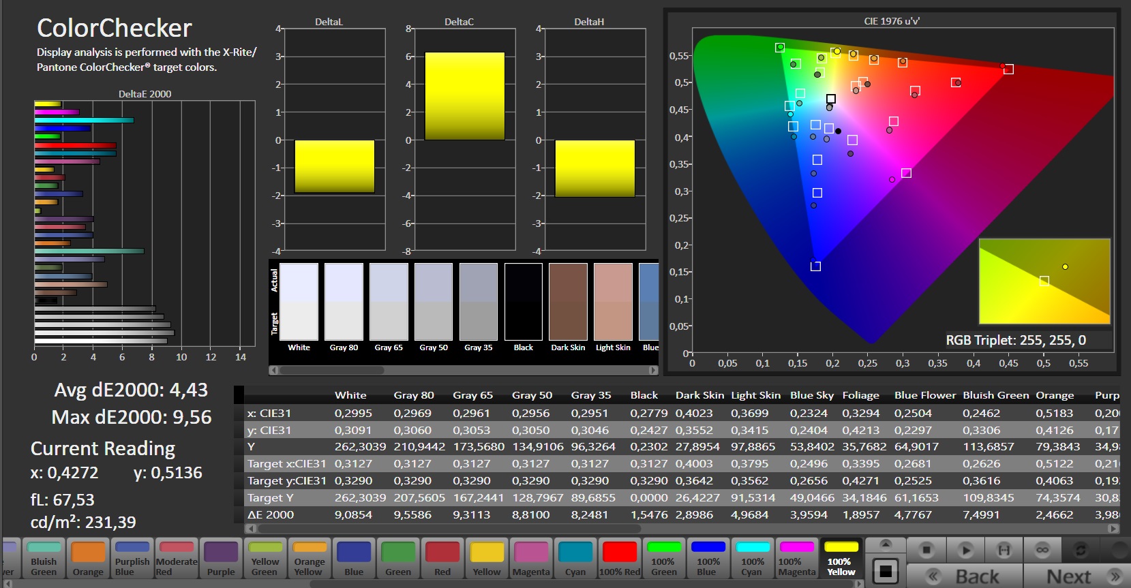Click the Blue Flower column header
Viewport: 1131px width, 588px height.
pos(925,395)
